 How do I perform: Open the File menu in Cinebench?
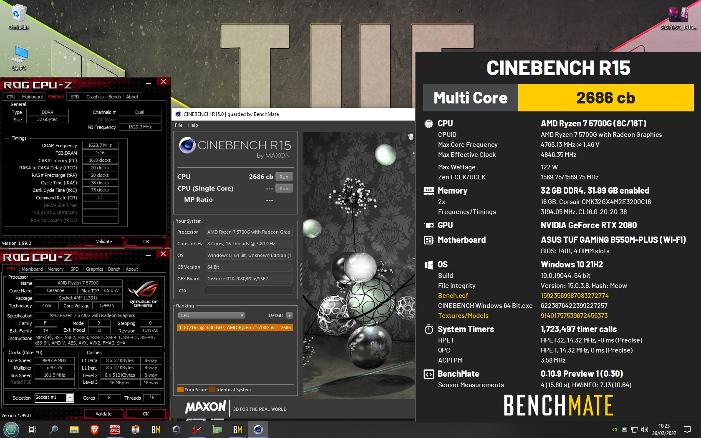(x=179, y=125)
